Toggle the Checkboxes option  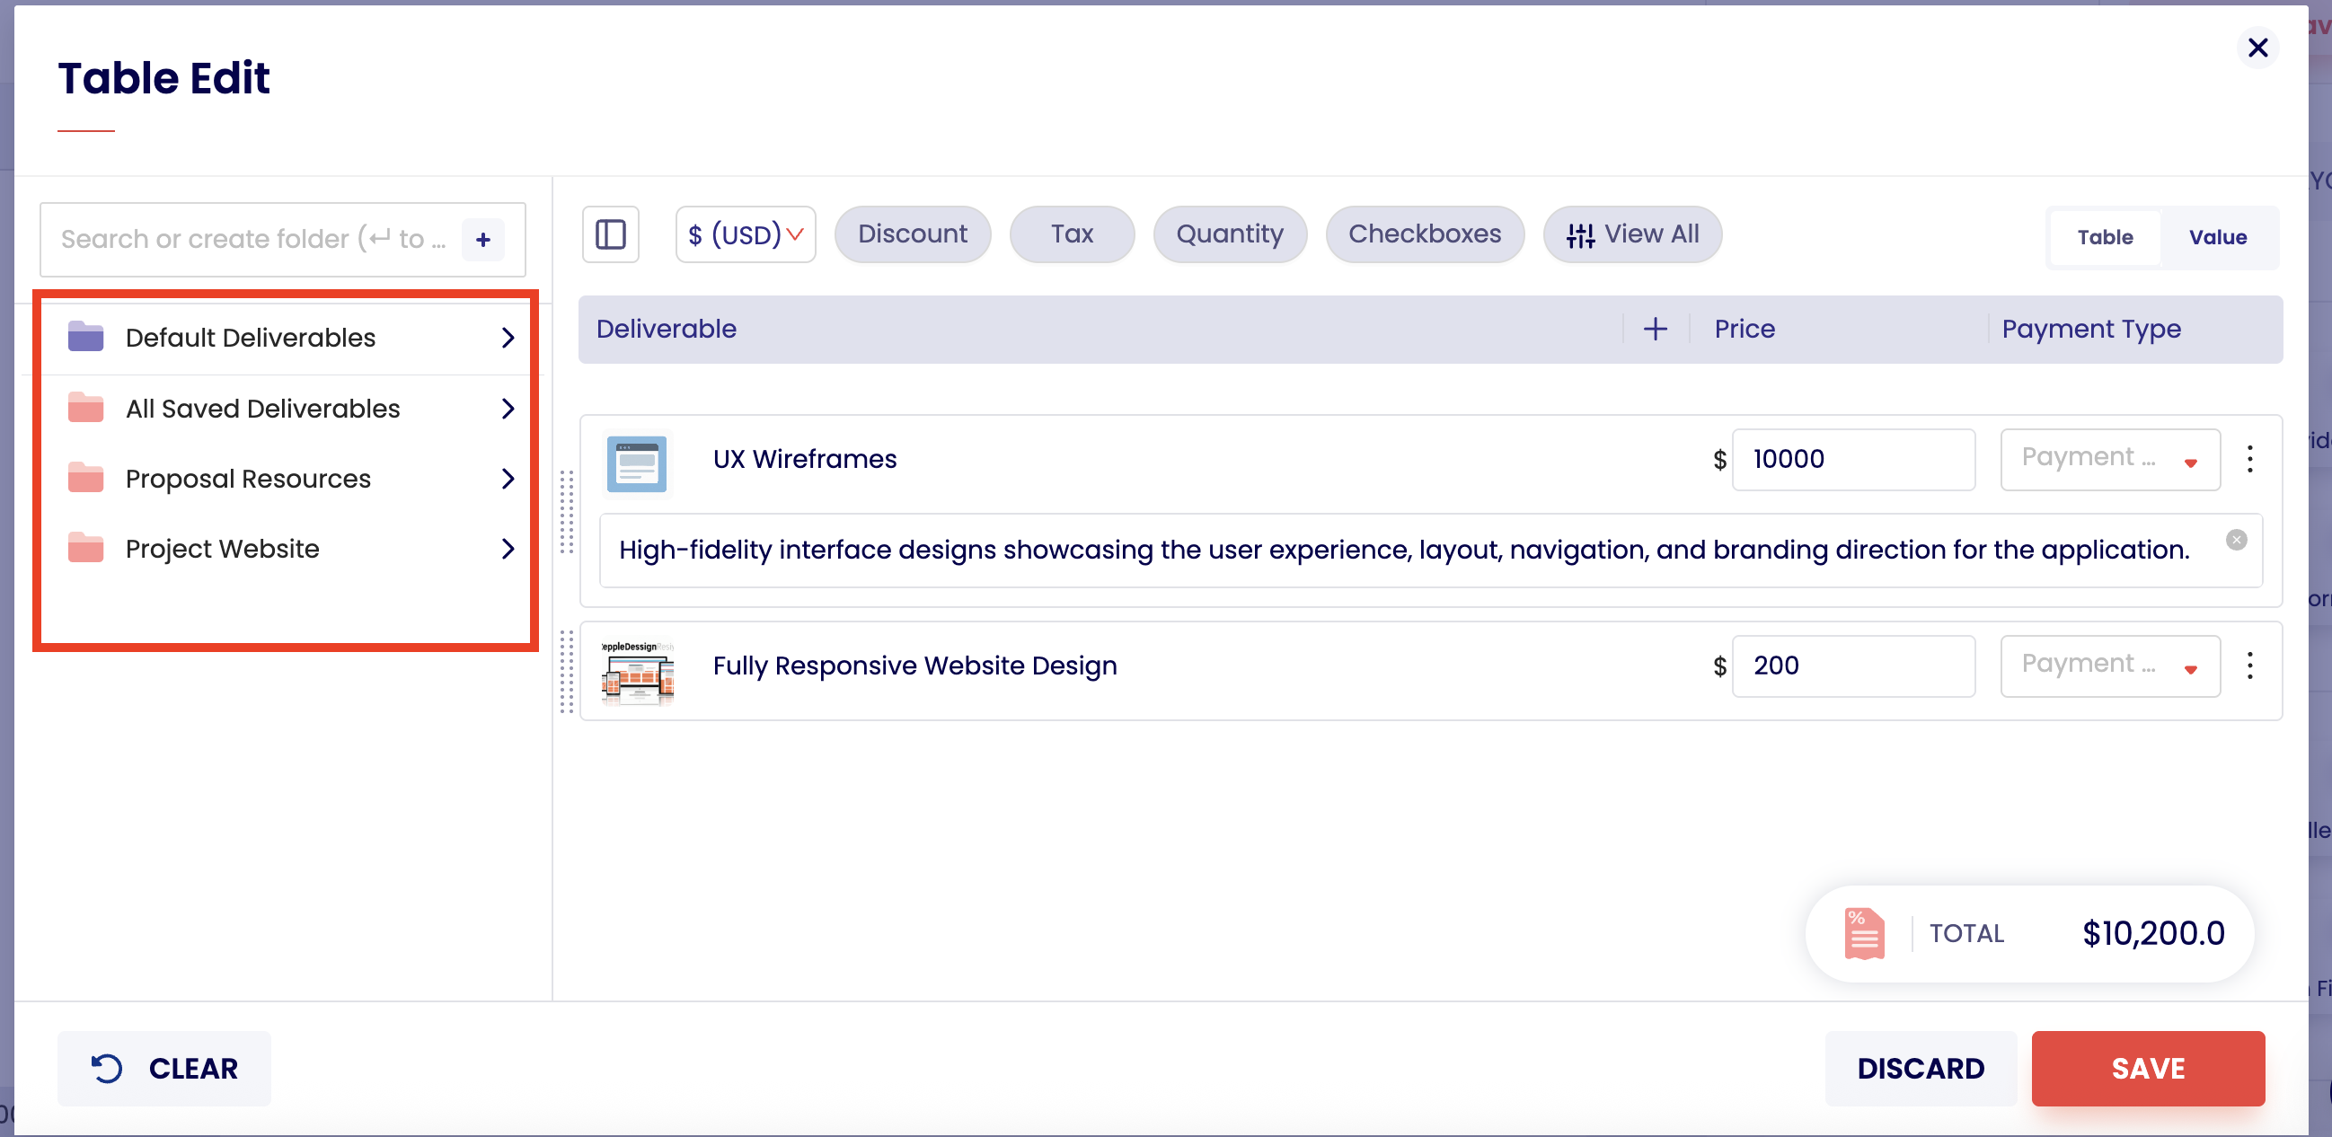pyautogui.click(x=1425, y=234)
